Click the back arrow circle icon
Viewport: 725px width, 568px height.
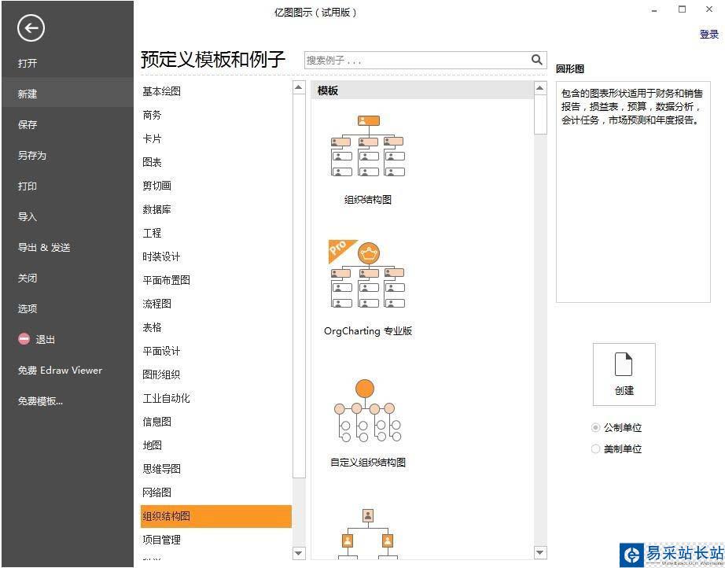coord(31,28)
